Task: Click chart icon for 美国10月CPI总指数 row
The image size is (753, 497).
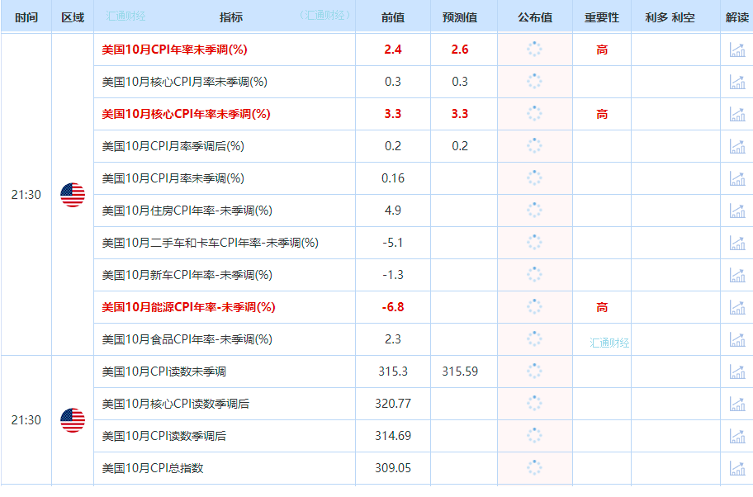Action: click(736, 468)
